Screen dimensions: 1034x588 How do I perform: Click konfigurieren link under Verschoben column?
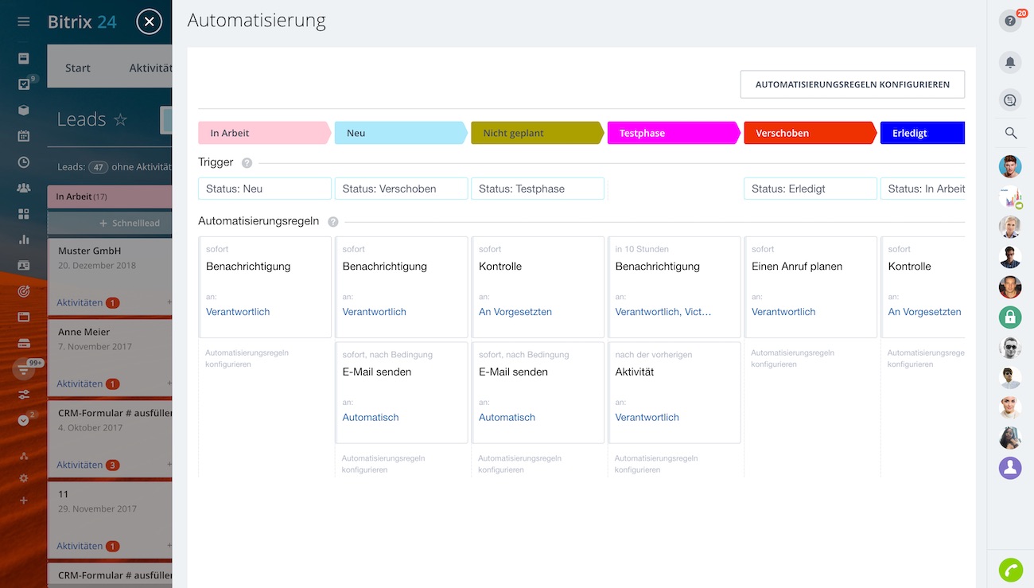click(792, 358)
